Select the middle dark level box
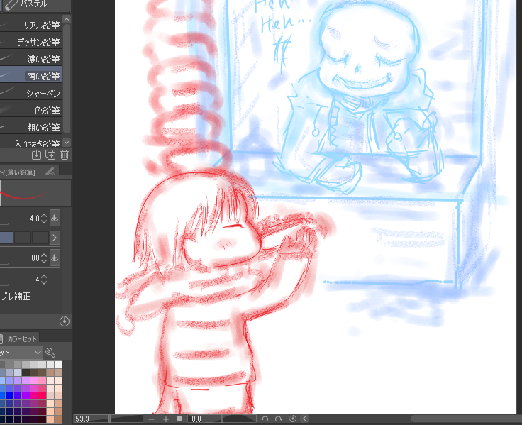This screenshot has height=425, width=522. 23,238
